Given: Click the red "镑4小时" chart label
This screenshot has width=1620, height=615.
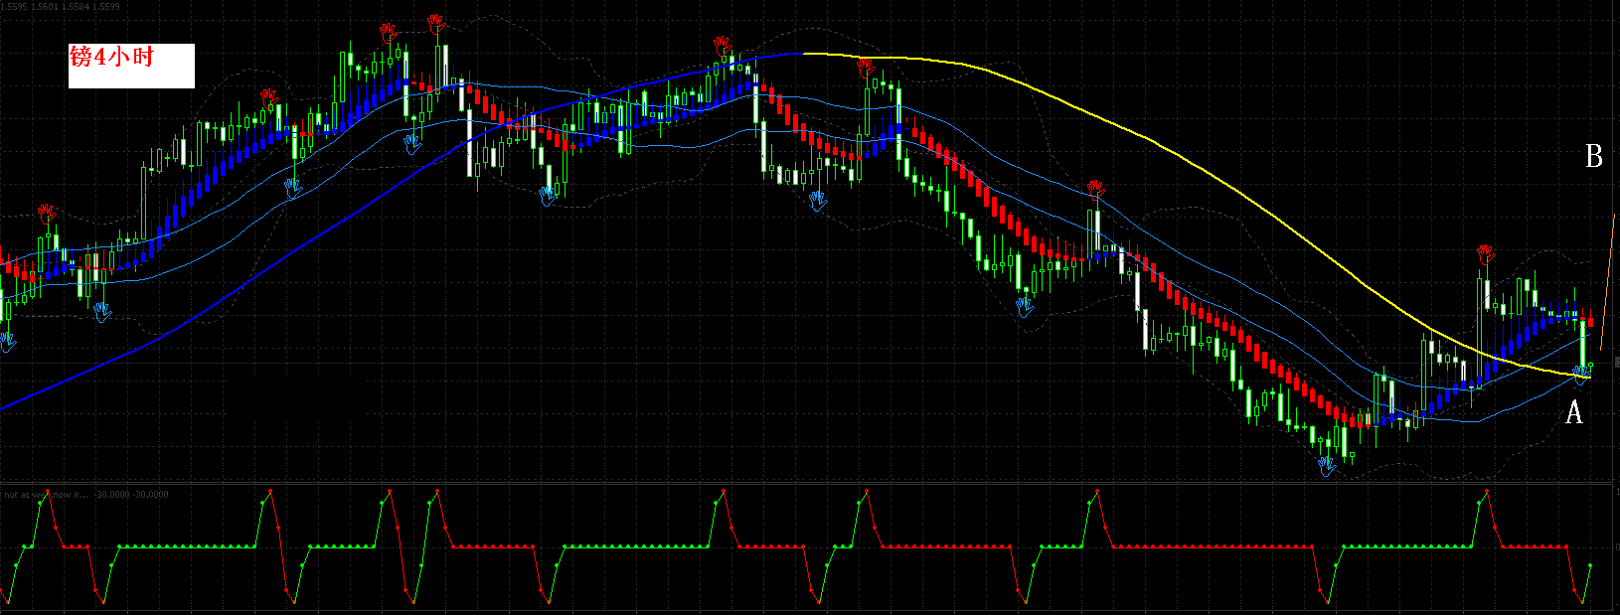Looking at the screenshot, I should point(111,58).
